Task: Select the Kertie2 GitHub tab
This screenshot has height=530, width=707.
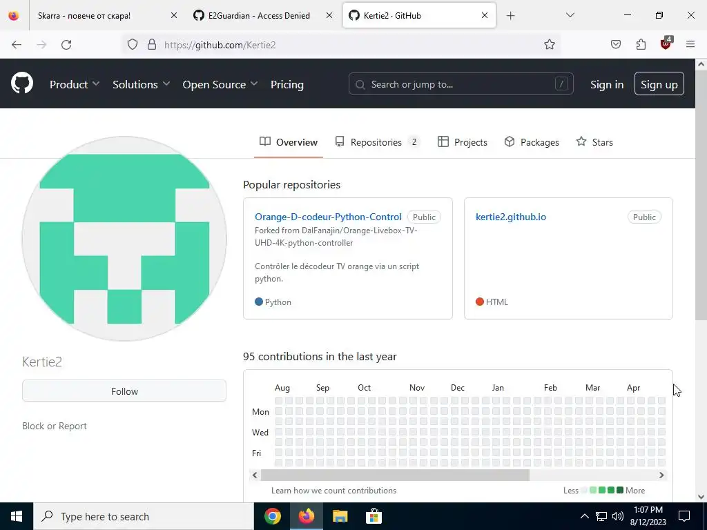Action: [419, 15]
